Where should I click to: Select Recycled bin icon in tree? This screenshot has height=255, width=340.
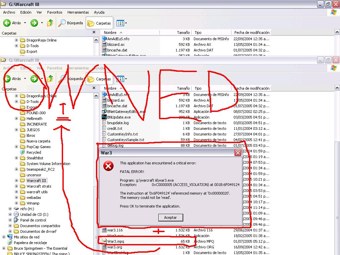(x=23, y=152)
